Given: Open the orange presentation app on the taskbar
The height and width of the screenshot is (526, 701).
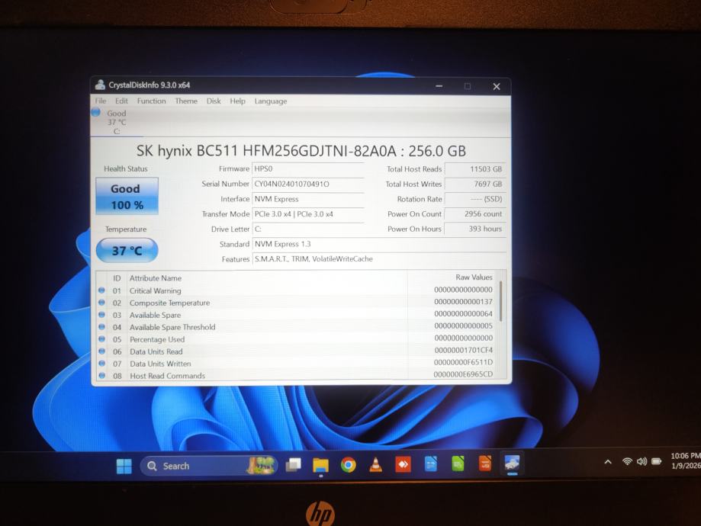Looking at the screenshot, I should pyautogui.click(x=485, y=463).
